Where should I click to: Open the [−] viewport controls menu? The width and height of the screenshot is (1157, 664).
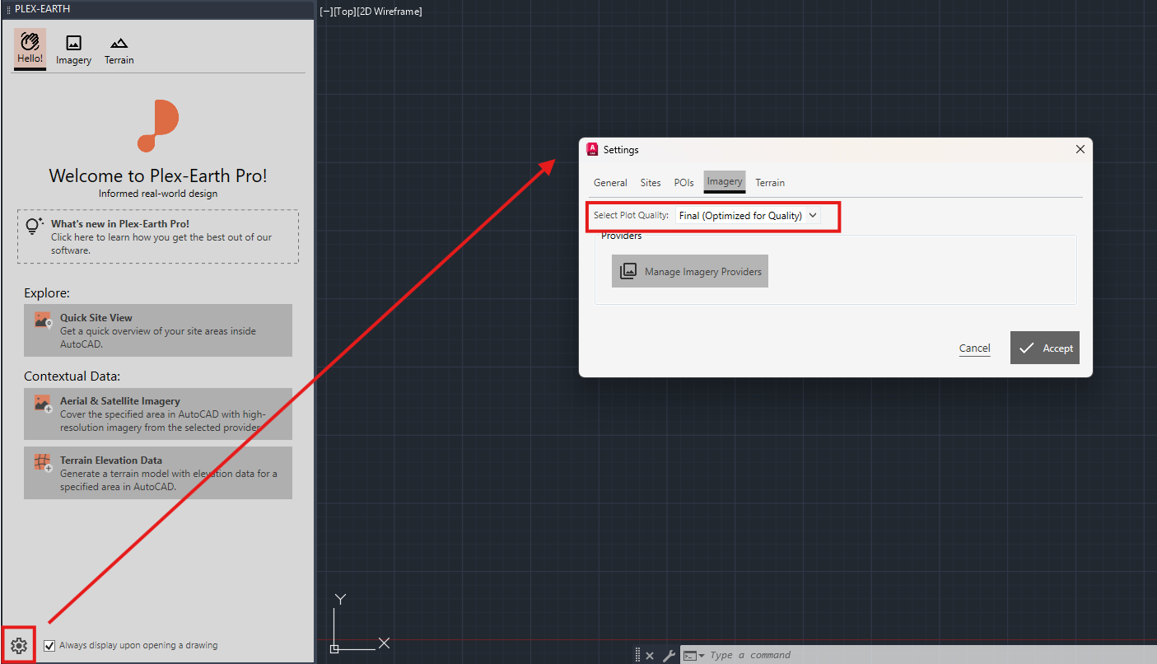tap(325, 12)
